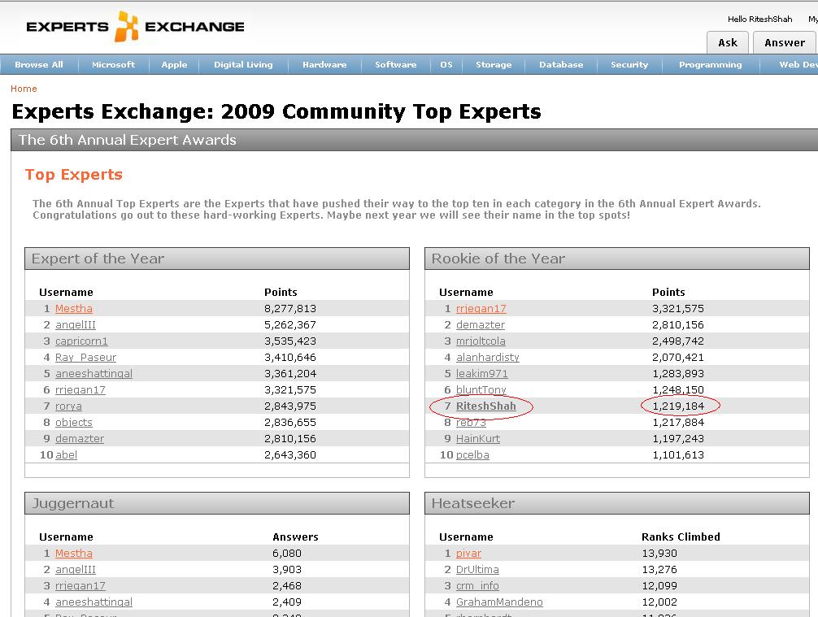The image size is (818, 617).
Task: Open the Apple category menu
Action: pyautogui.click(x=174, y=65)
